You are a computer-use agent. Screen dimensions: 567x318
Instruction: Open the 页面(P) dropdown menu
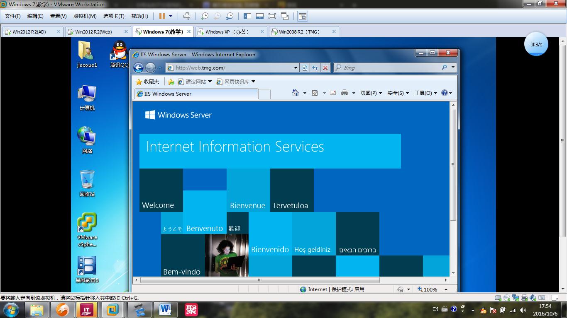[371, 93]
